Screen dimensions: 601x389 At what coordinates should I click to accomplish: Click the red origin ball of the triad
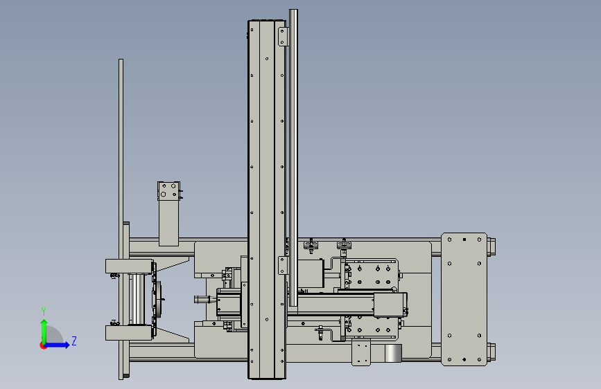click(43, 345)
